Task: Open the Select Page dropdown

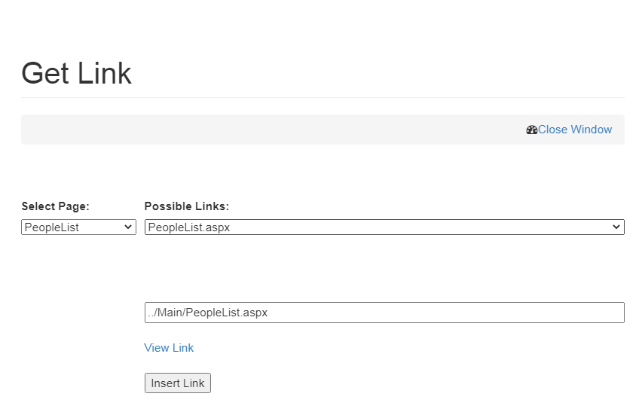Action: click(x=78, y=227)
